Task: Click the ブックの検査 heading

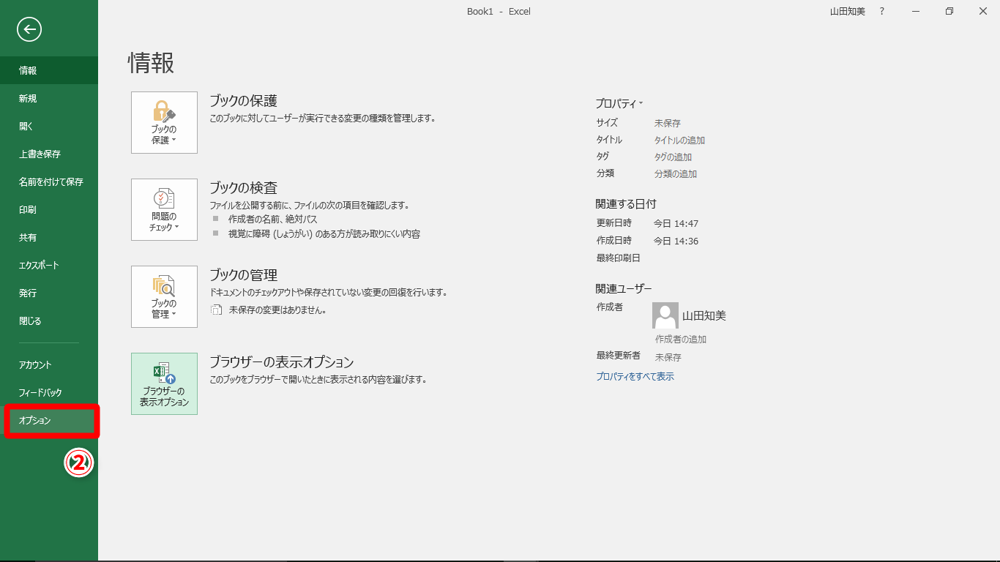Action: [243, 188]
